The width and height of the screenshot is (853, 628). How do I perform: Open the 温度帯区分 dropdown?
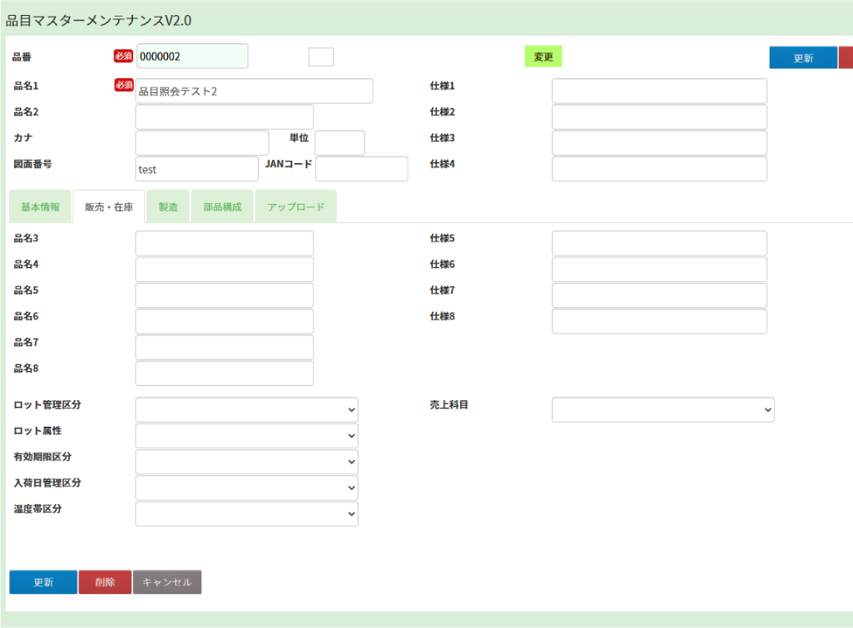pos(246,514)
